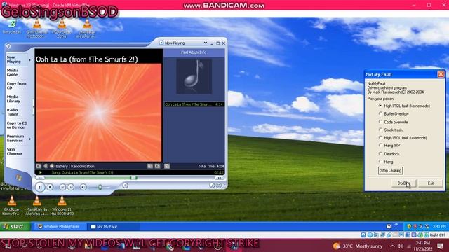Open the Masakitan Na VLC desktop file
449x252 pixels.
pyautogui.click(x=36, y=206)
